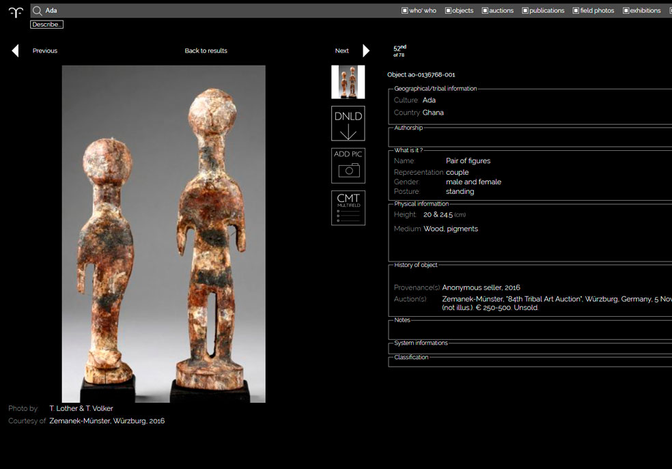Toggle the exhibitions checkbox
Screen dimensions: 672x469
626,11
